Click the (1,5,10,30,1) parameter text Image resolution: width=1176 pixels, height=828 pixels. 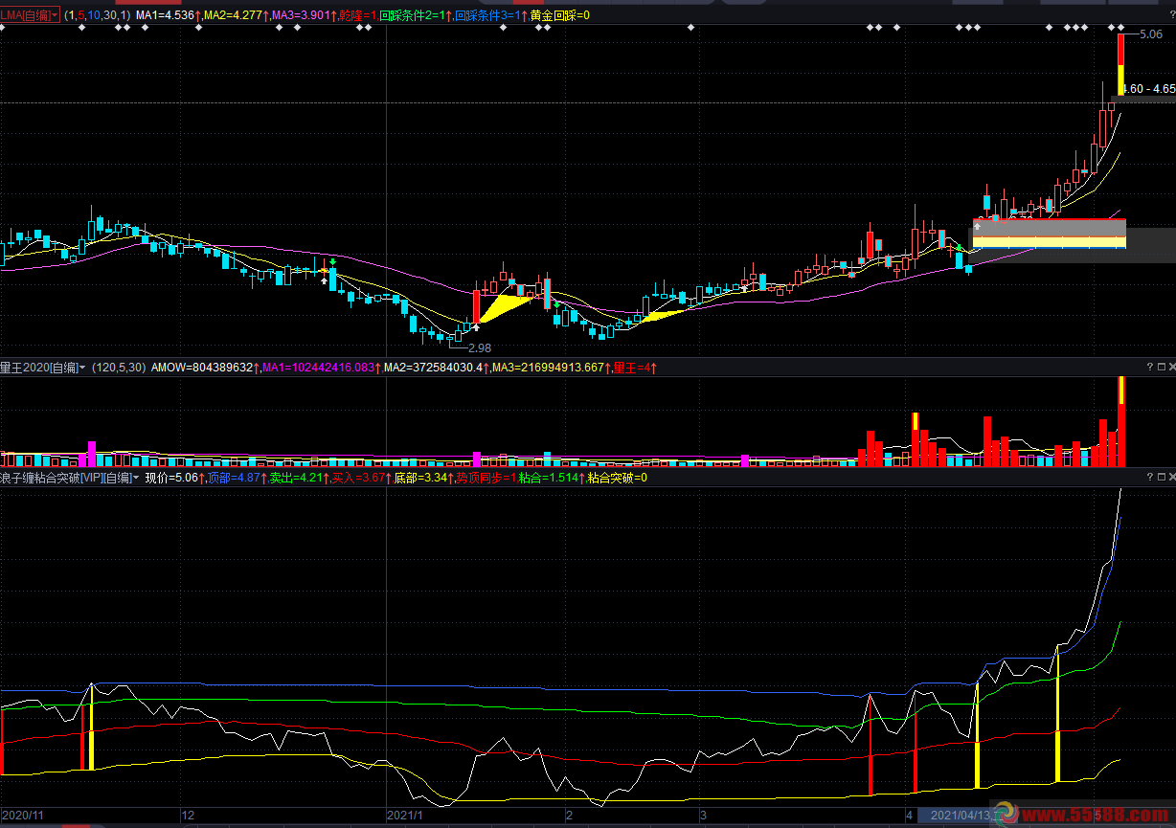pos(98,15)
